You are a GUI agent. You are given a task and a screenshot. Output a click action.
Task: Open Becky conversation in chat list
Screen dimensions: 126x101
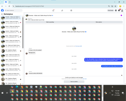coord(11,37)
